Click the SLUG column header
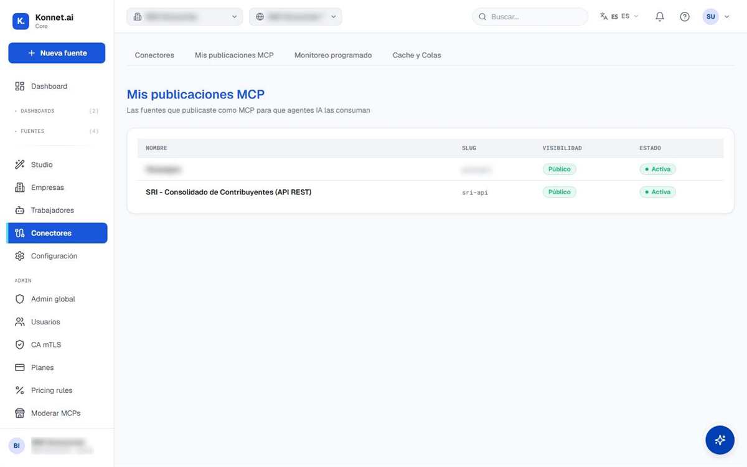This screenshot has width=747, height=467. [469, 148]
